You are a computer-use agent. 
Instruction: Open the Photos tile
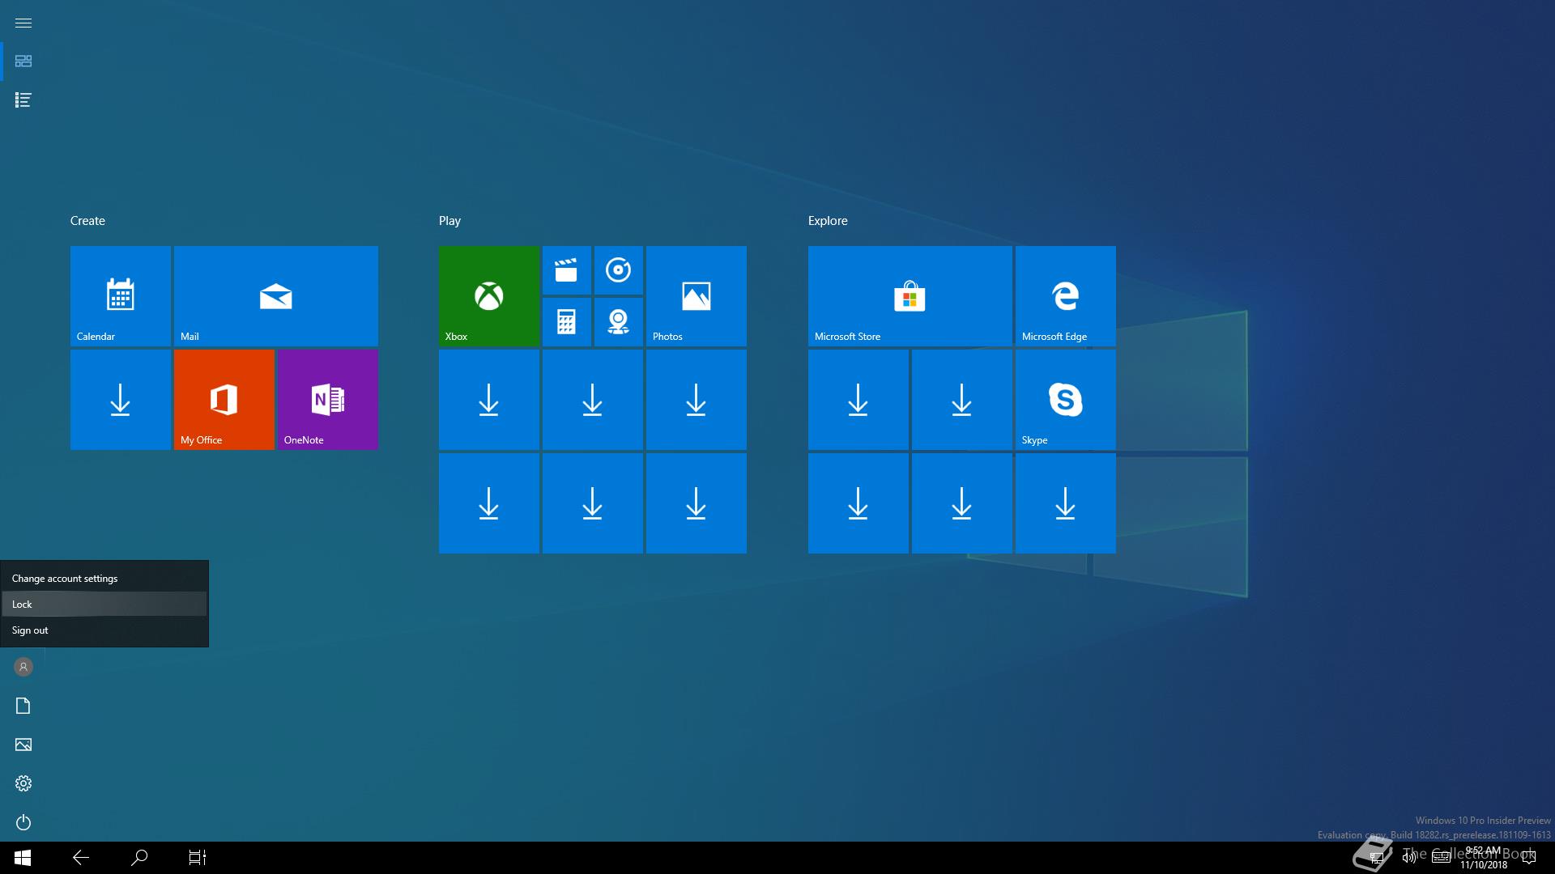[697, 296]
